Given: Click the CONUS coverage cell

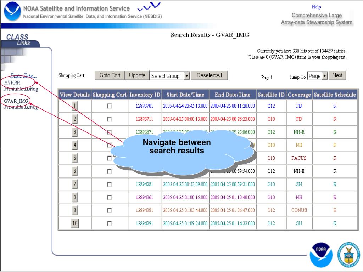Looking at the screenshot, I should [x=299, y=210].
